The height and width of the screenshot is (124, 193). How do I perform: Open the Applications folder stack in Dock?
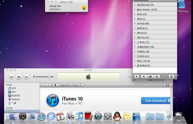click(x=150, y=117)
